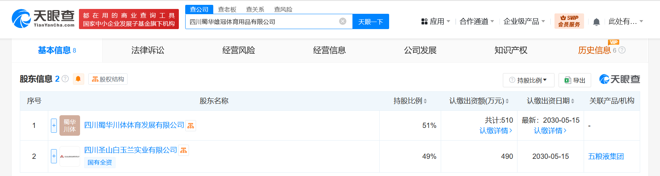Clear the search box with the X icon
660x176 pixels.
(343, 21)
